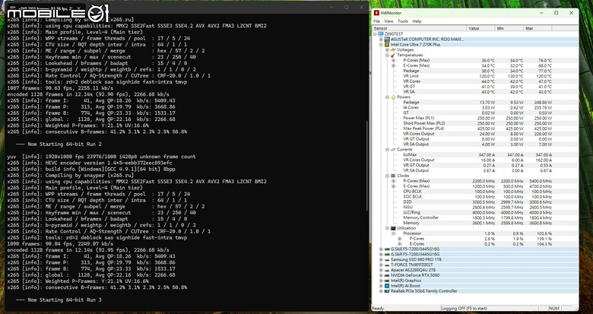Click the HWMonitor app icon in title bar
Viewport: 593px width, 314px height.
point(376,13)
